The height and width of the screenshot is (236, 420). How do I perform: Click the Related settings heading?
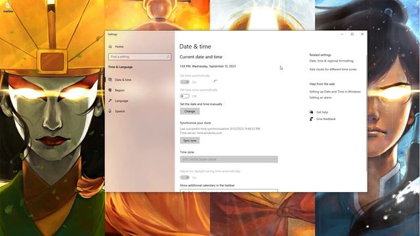point(320,55)
